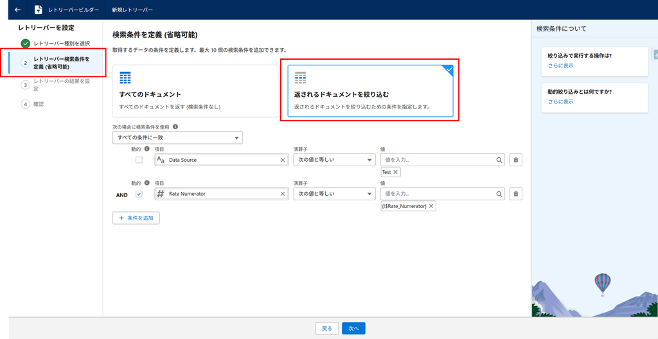Remove the {!$Rate_Numerator} value pill

pyautogui.click(x=431, y=206)
